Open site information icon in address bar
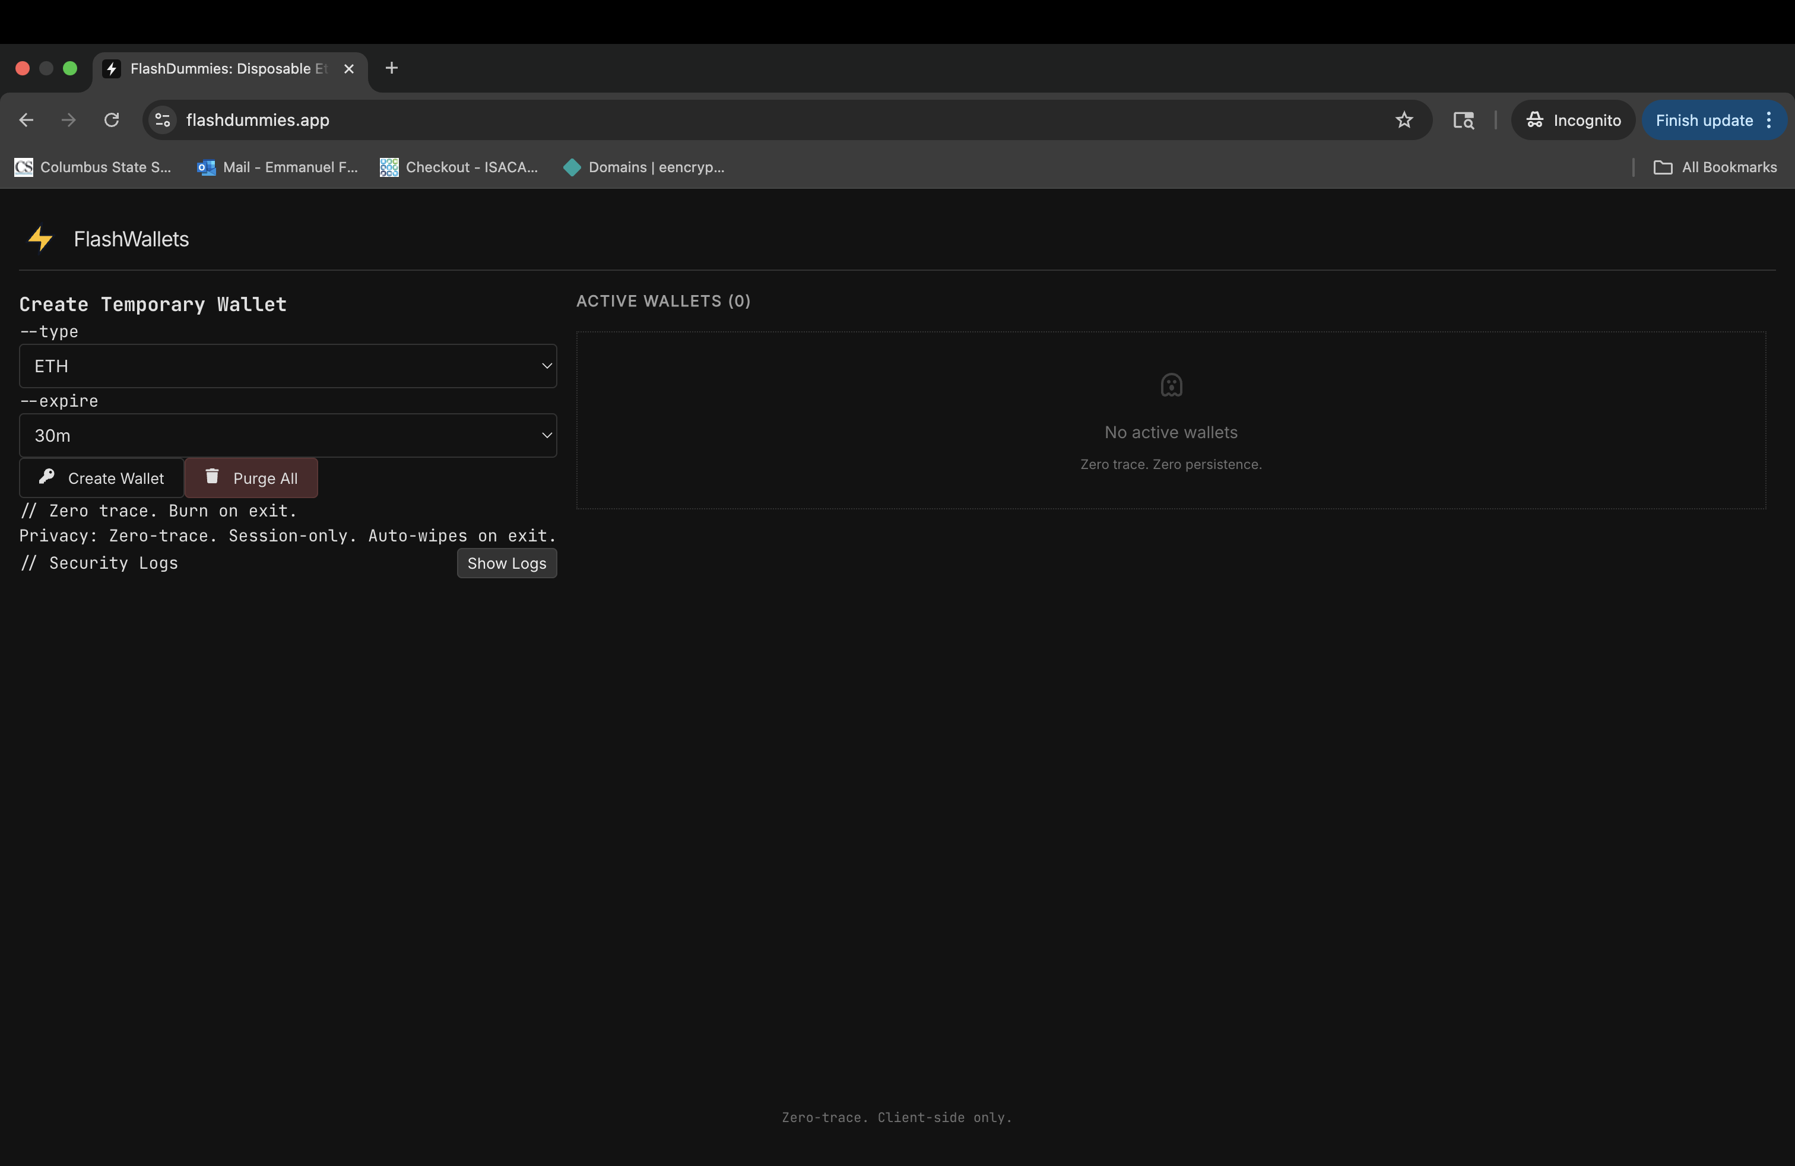 [162, 120]
